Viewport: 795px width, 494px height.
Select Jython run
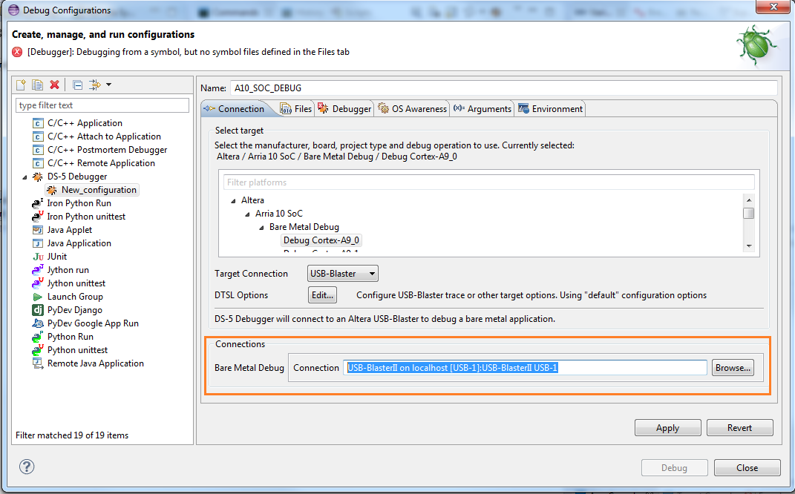(68, 270)
